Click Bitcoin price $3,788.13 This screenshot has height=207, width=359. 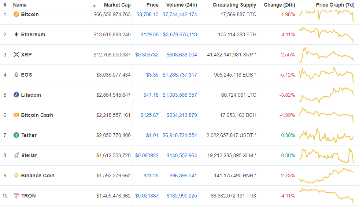click(147, 14)
